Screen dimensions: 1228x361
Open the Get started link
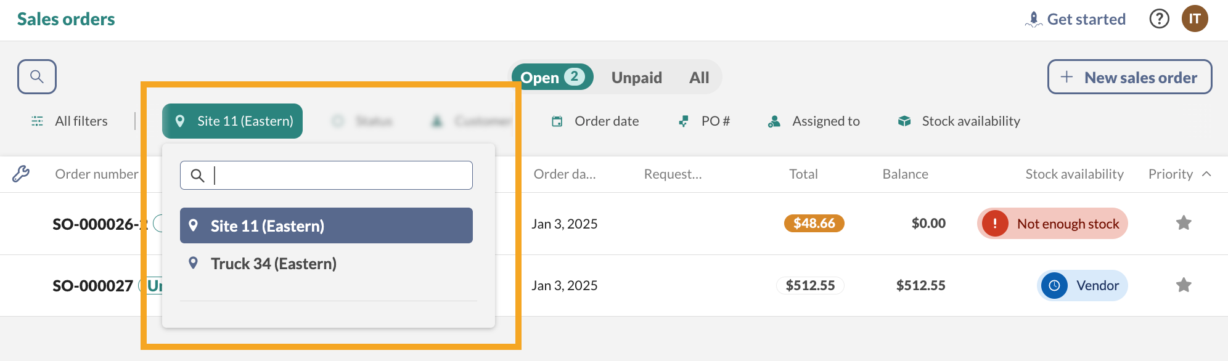(1075, 19)
